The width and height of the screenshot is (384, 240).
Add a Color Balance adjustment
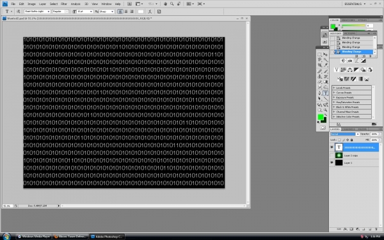(349, 70)
